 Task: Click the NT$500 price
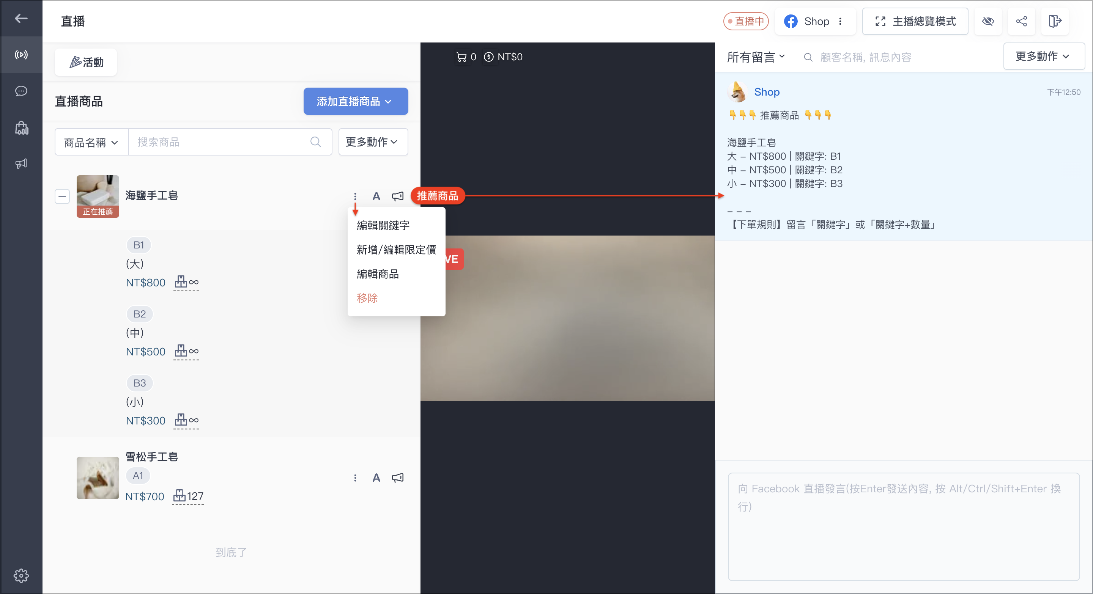point(145,352)
